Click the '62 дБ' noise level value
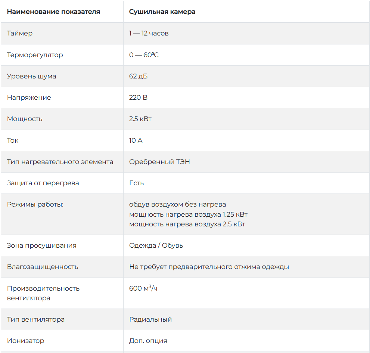370x353 pixels. [138, 76]
